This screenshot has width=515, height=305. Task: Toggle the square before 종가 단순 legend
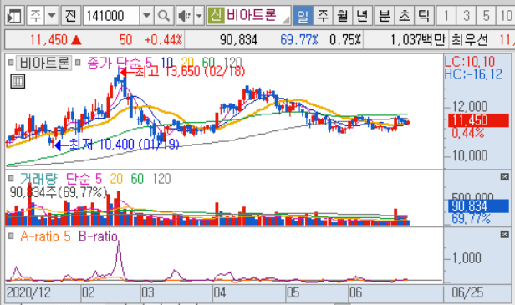[x=78, y=62]
